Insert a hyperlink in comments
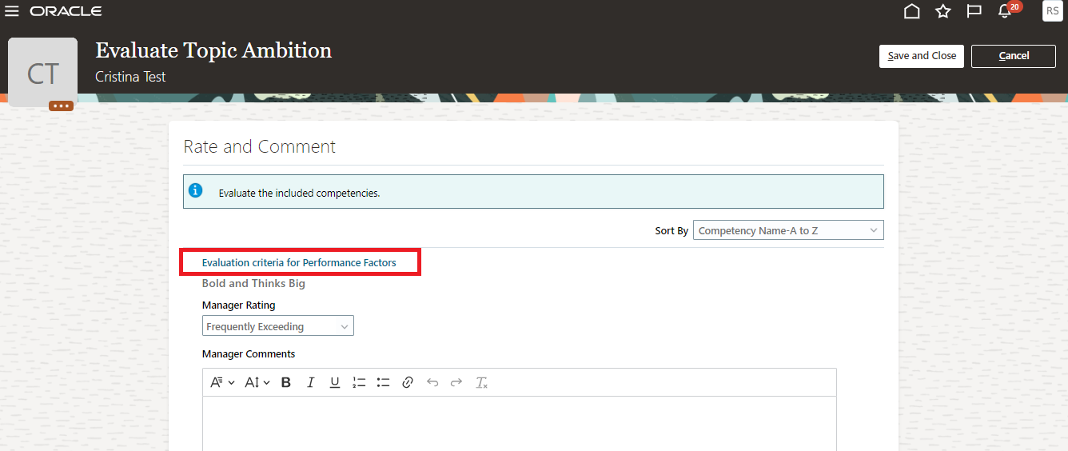The width and height of the screenshot is (1068, 451). click(408, 382)
